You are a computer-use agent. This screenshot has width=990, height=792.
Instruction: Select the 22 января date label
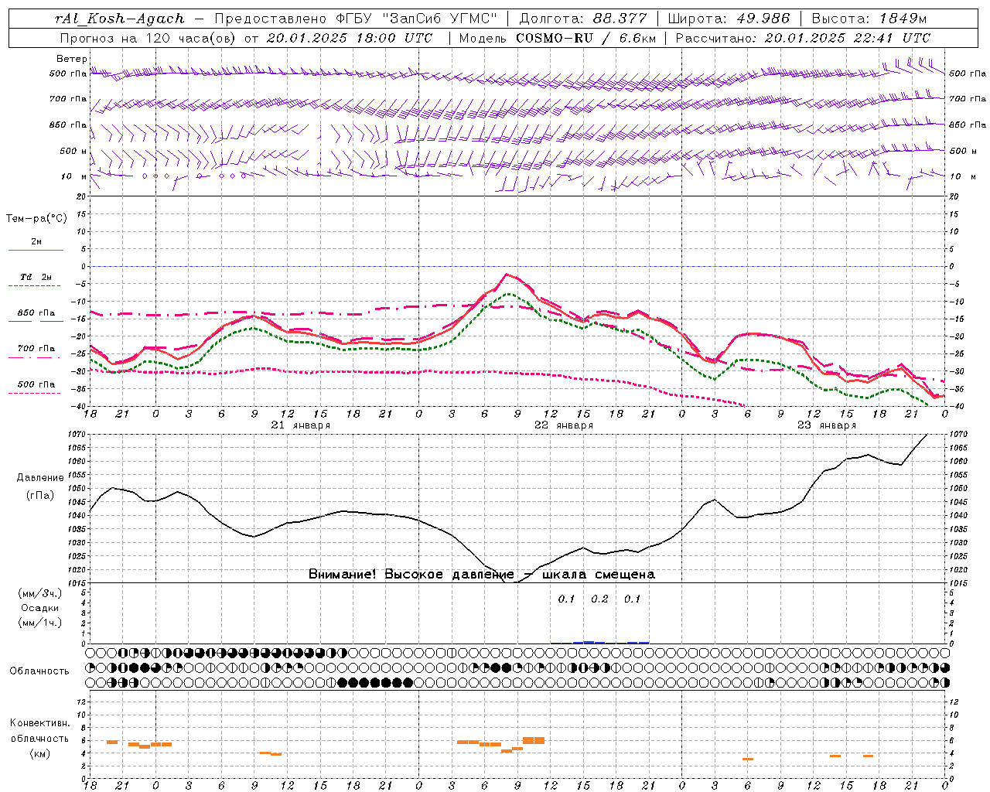tap(564, 425)
